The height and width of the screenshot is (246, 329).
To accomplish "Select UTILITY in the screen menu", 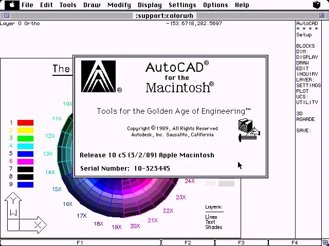I will tap(307, 102).
